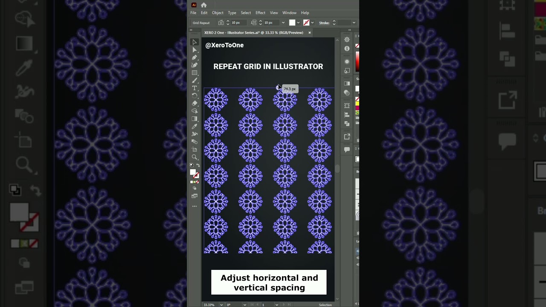The image size is (546, 307).
Task: Select the Selection tool arrow
Action: [195, 42]
